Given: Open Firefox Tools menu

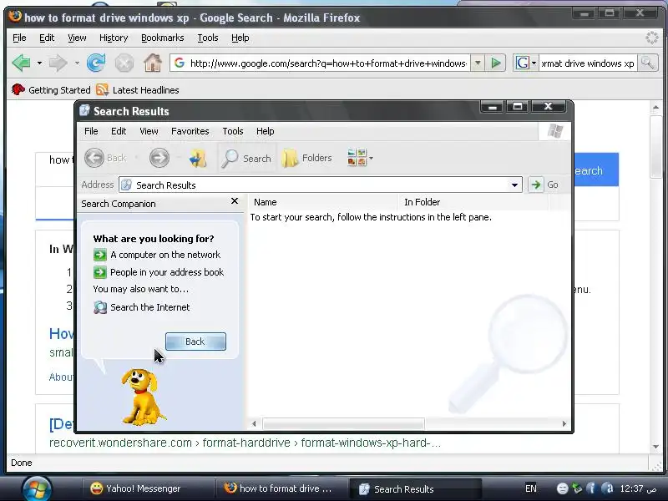Looking at the screenshot, I should (207, 38).
